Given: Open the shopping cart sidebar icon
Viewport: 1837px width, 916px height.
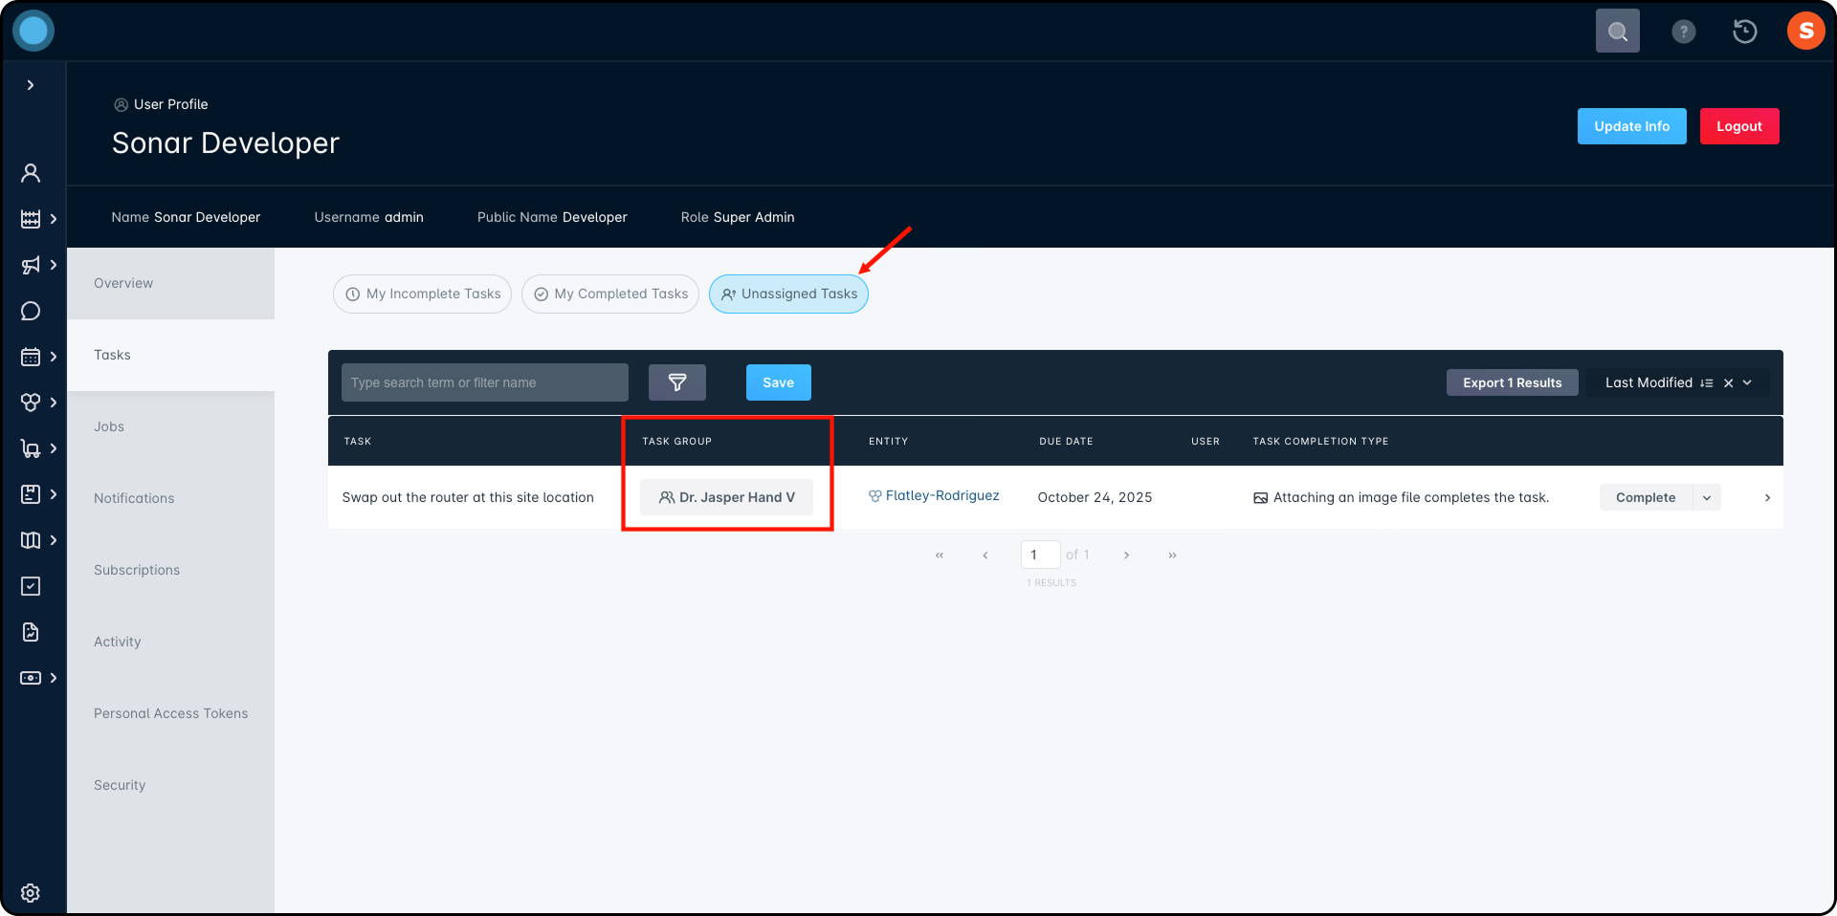Looking at the screenshot, I should [31, 448].
